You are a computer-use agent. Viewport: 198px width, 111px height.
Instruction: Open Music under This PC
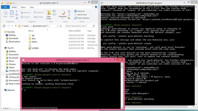click(11, 61)
